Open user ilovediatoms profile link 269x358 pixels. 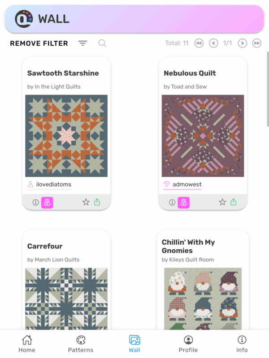(53, 184)
